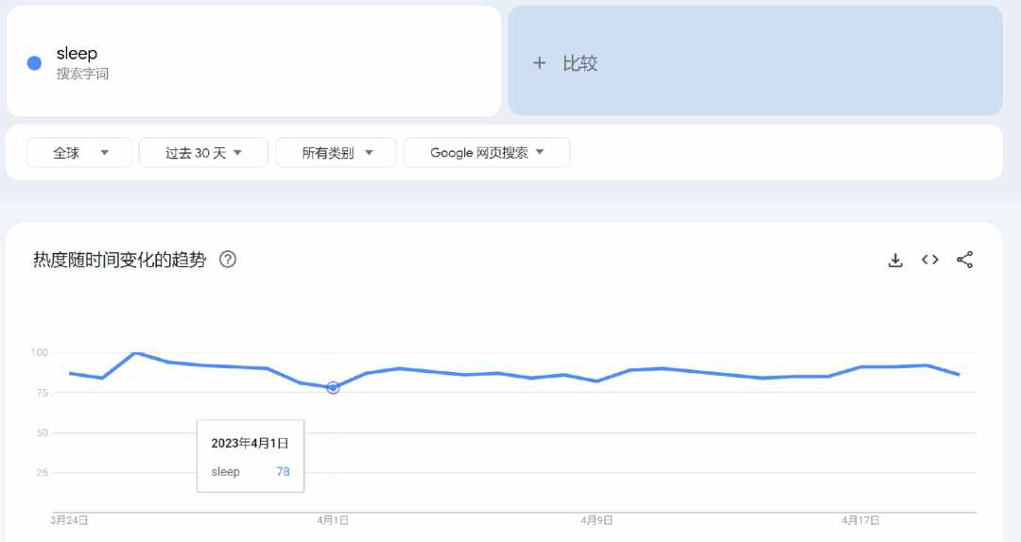1021x542 pixels.
Task: Open the help question mark icon
Action: pyautogui.click(x=228, y=260)
